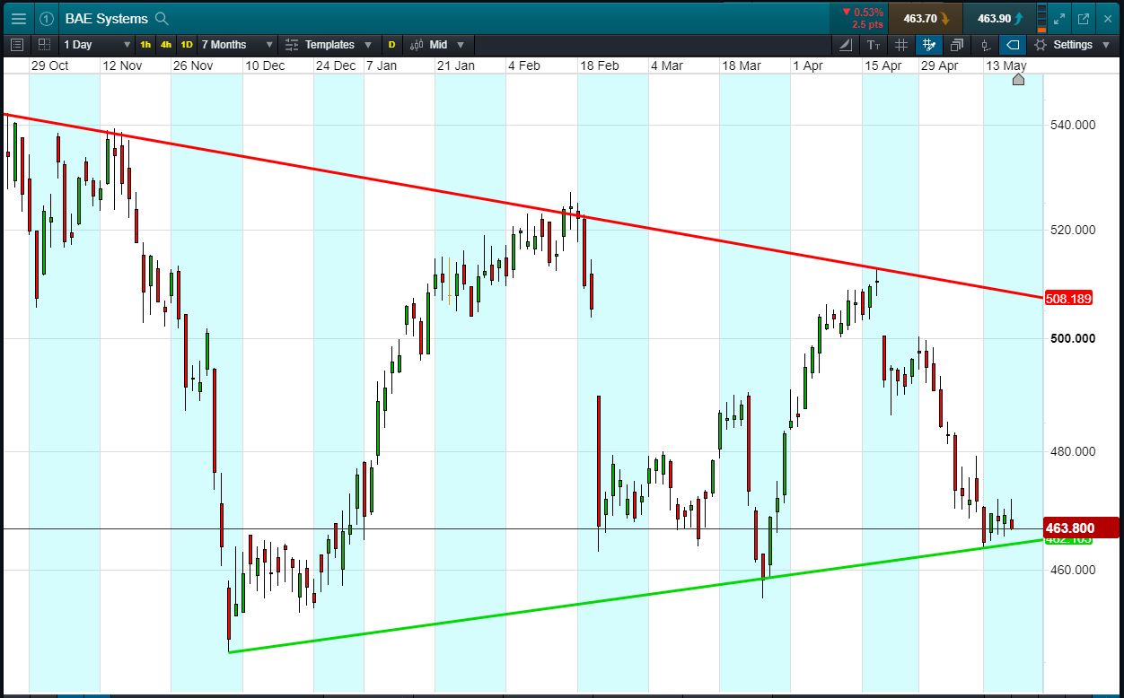Toggle the grid with dropper crosshair tool
The image size is (1124, 698).
pos(929,44)
